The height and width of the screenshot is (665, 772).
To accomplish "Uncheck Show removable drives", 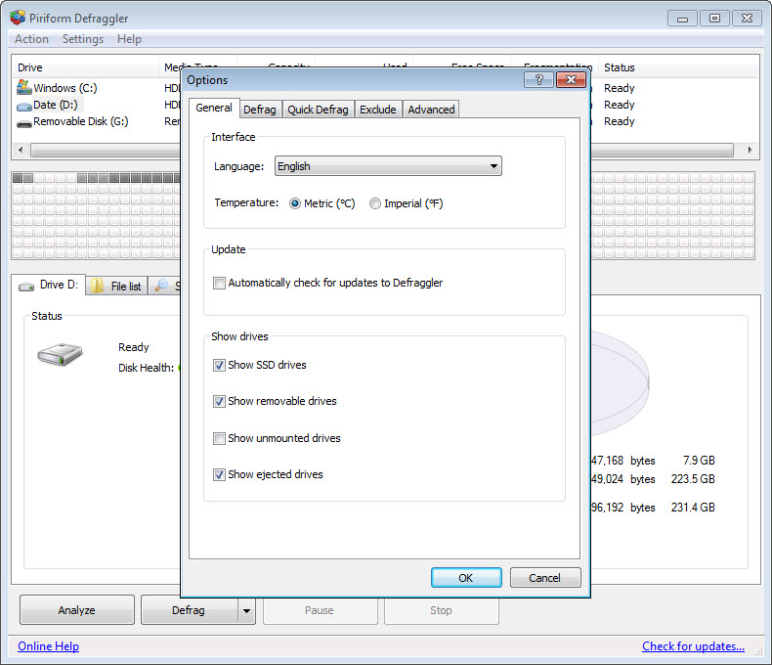I will (x=219, y=402).
